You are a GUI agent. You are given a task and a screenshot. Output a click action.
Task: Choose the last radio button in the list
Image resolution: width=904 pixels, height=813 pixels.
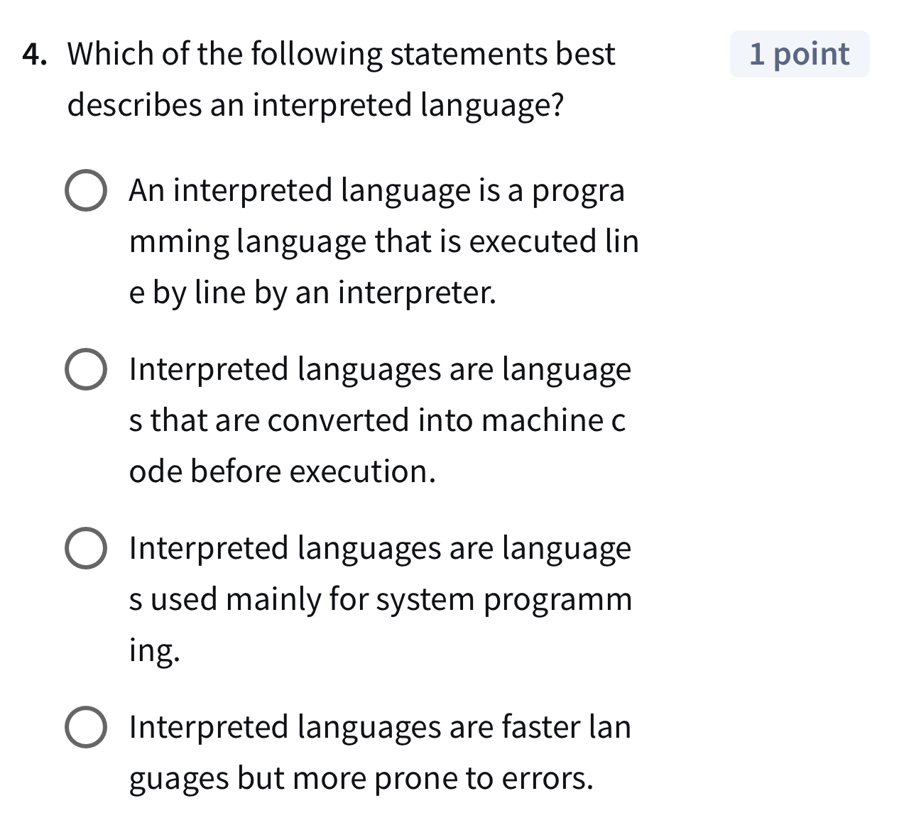click(x=87, y=726)
